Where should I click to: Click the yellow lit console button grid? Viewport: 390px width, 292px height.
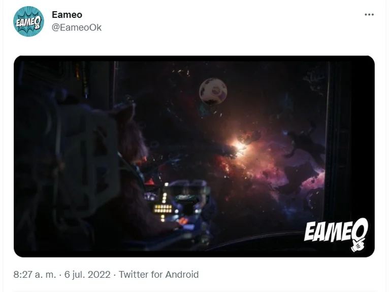163,208
